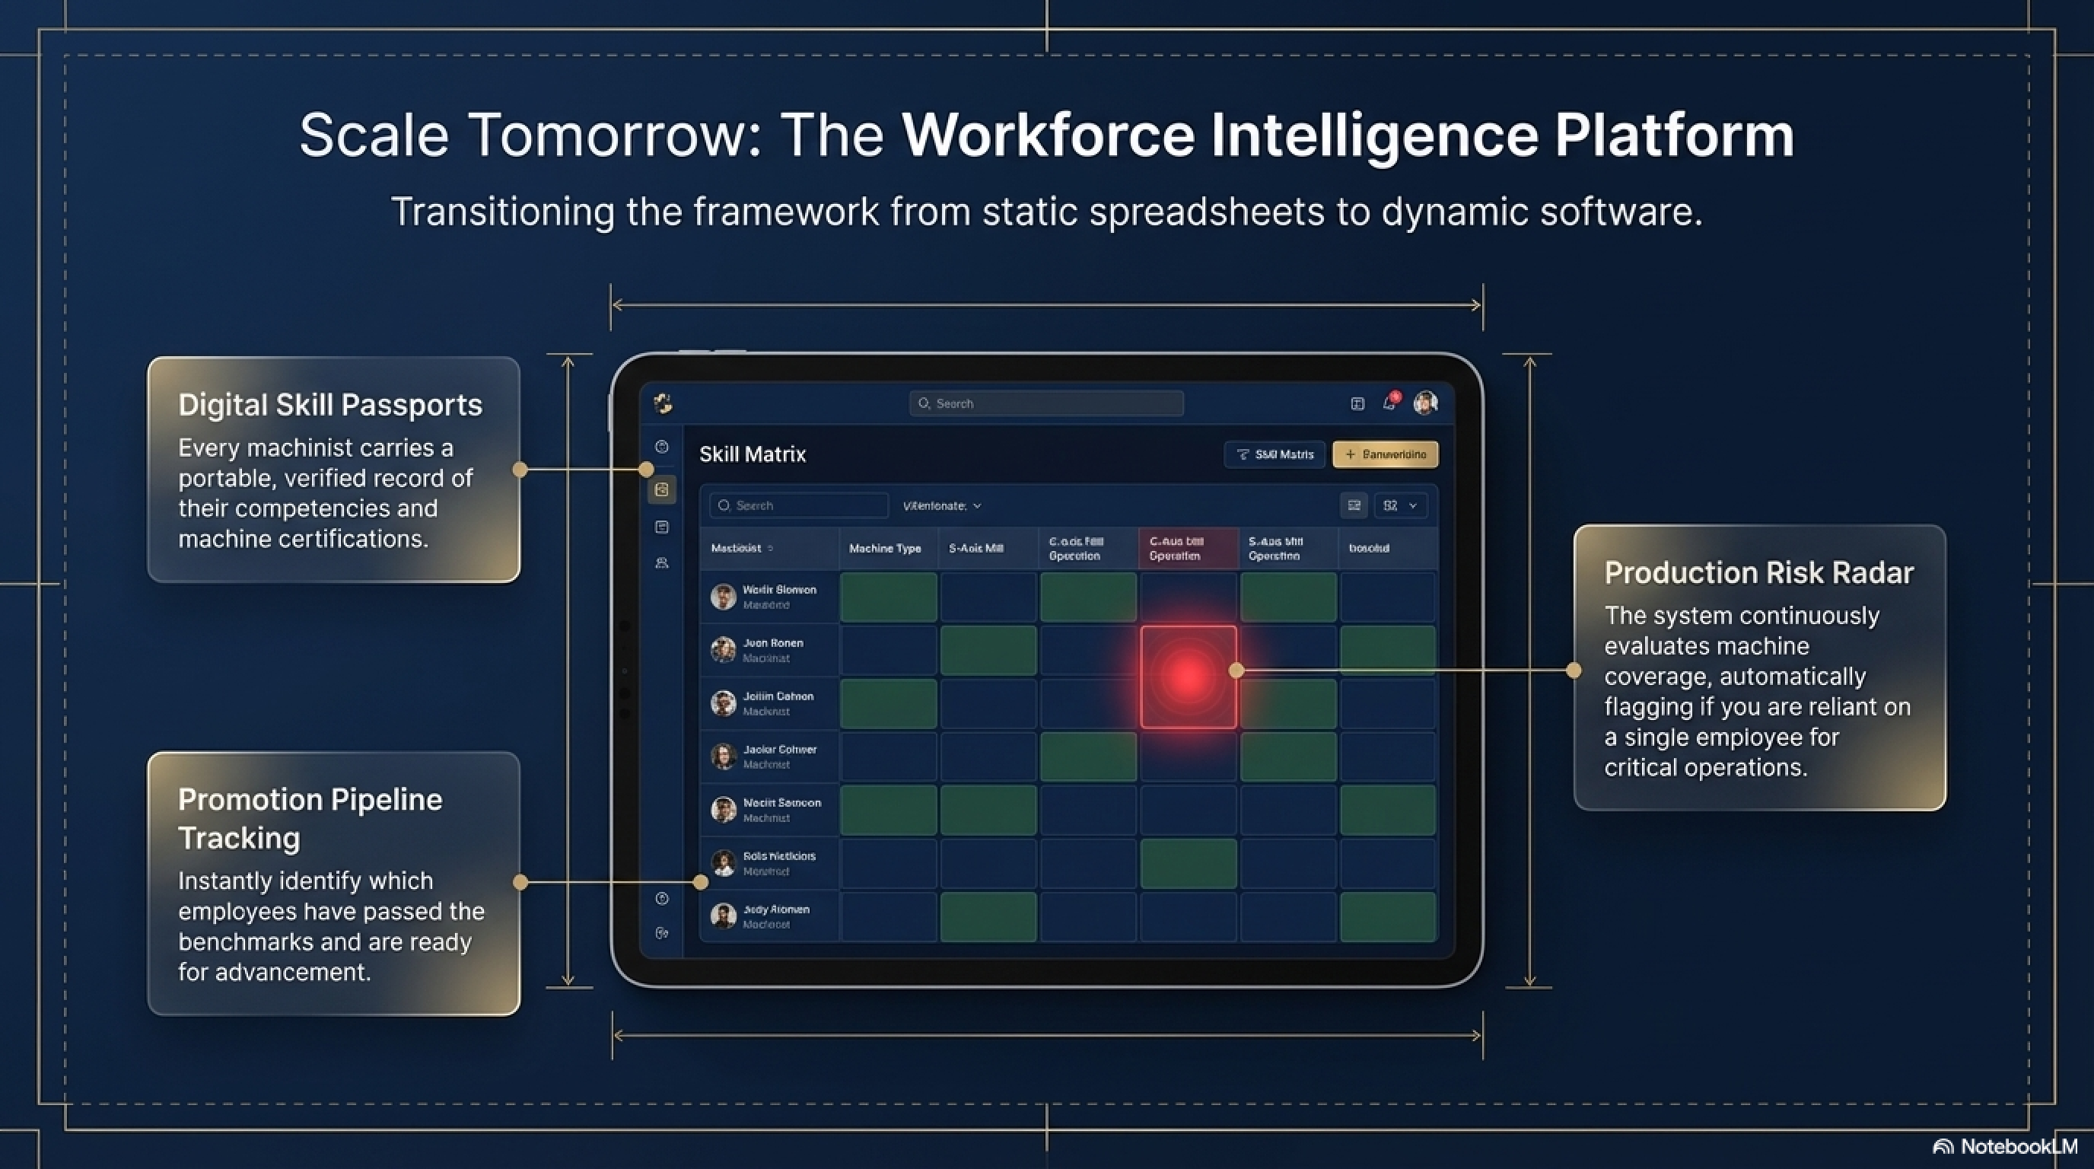Click the Skill Matrix filter button
Image resolution: width=2094 pixels, height=1169 pixels.
coord(1274,454)
